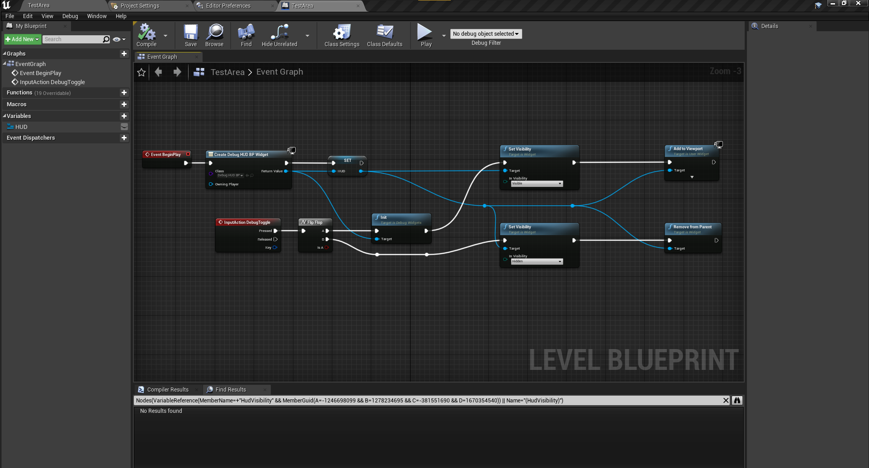Open the Details panel tab
Image resolution: width=869 pixels, height=468 pixels.
[x=769, y=26]
